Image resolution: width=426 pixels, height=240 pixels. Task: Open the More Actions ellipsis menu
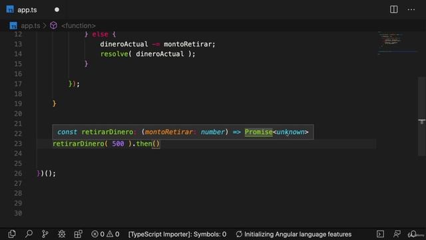pyautogui.click(x=411, y=10)
